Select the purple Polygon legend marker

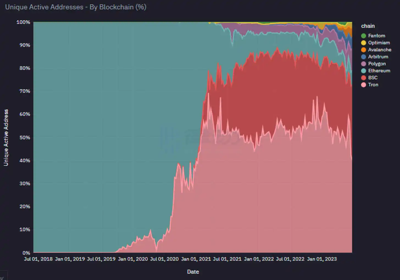point(363,64)
